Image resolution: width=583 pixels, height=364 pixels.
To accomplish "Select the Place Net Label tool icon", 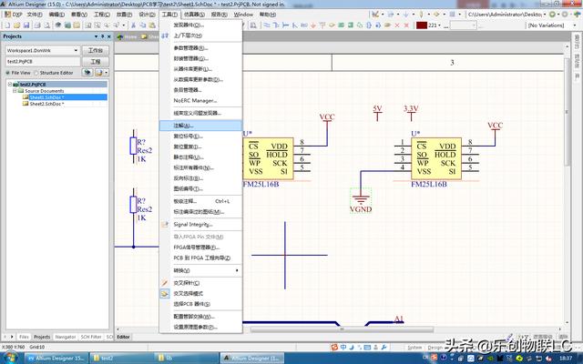I will (303, 25).
